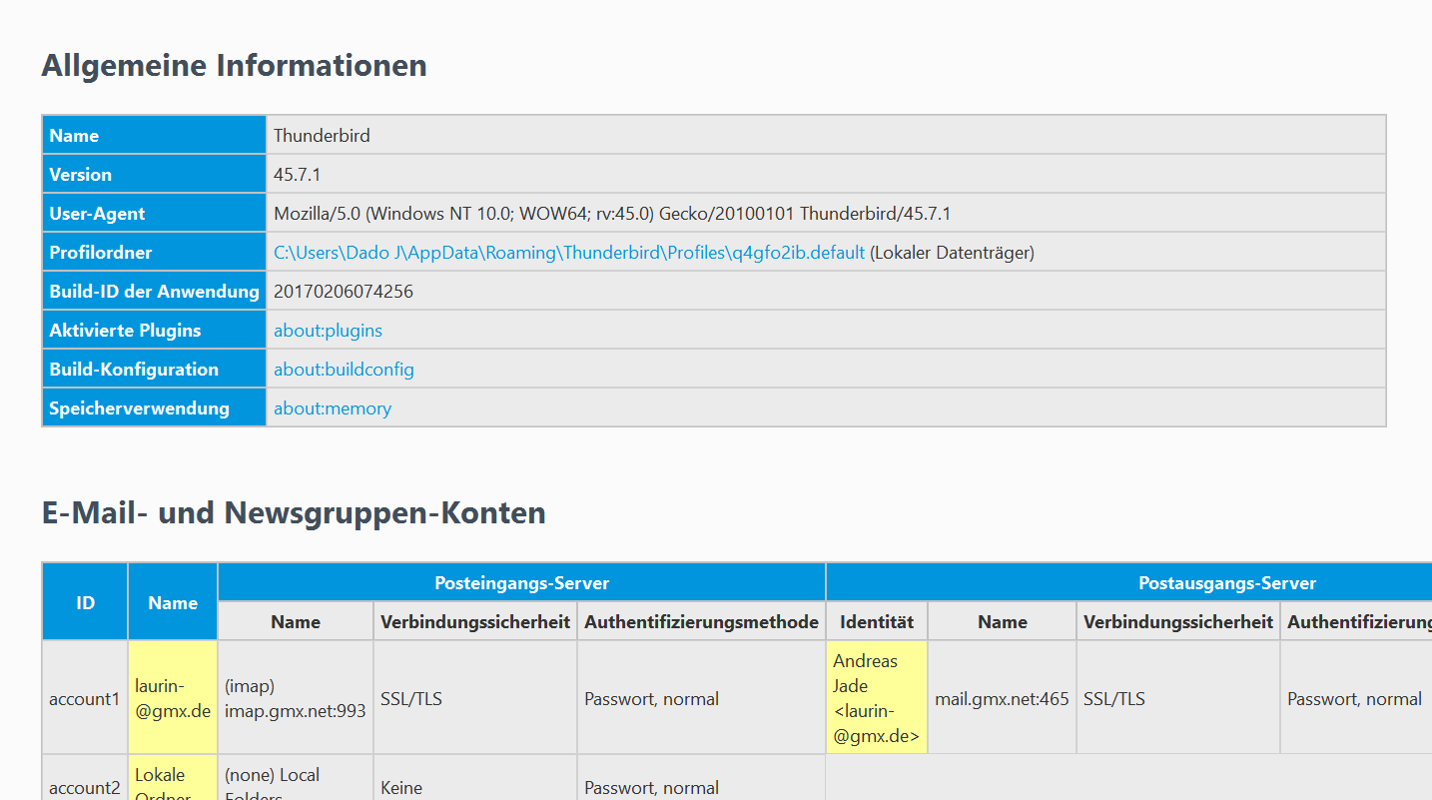Select the User-Agent string text
Image resolution: width=1432 pixels, height=800 pixels.
pyautogui.click(x=612, y=214)
